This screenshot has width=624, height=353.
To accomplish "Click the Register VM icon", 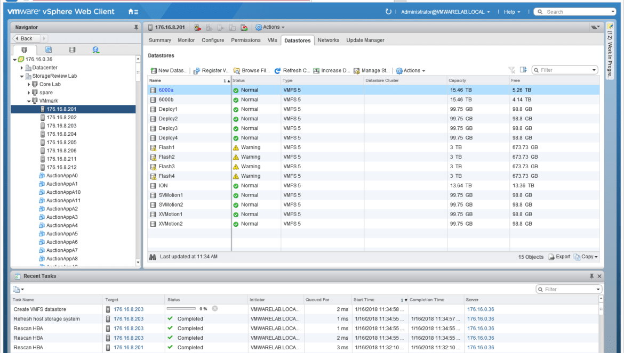I will (x=197, y=71).
